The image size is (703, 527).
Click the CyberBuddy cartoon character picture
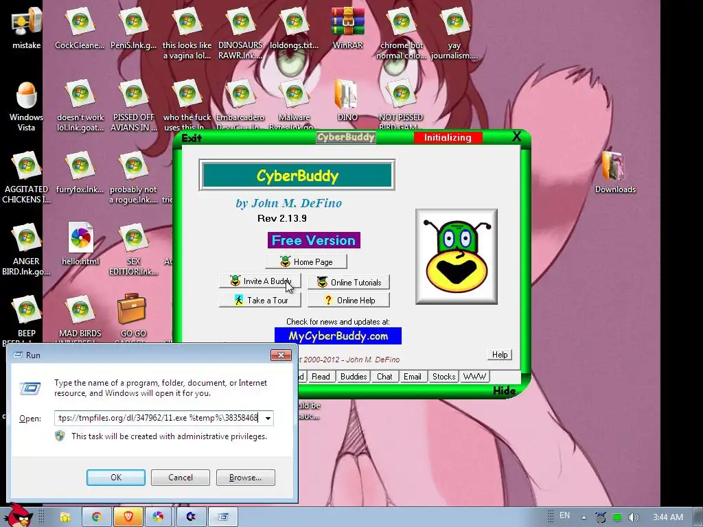457,257
